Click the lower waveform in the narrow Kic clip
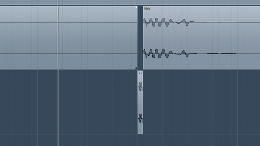The image size is (260, 146). pyautogui.click(x=140, y=118)
